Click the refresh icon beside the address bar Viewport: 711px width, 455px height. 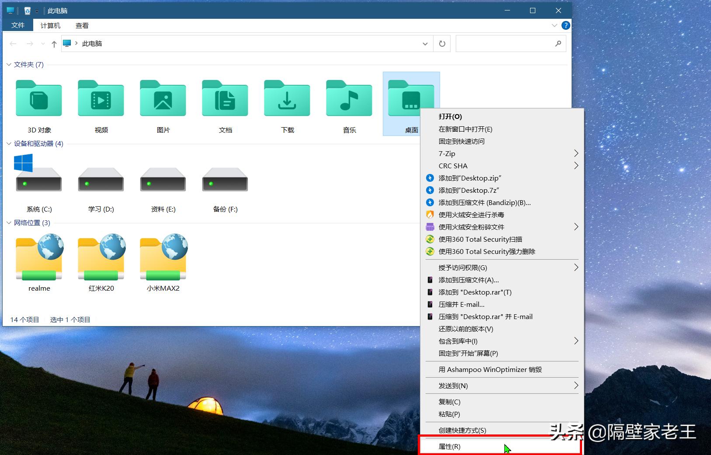[441, 43]
